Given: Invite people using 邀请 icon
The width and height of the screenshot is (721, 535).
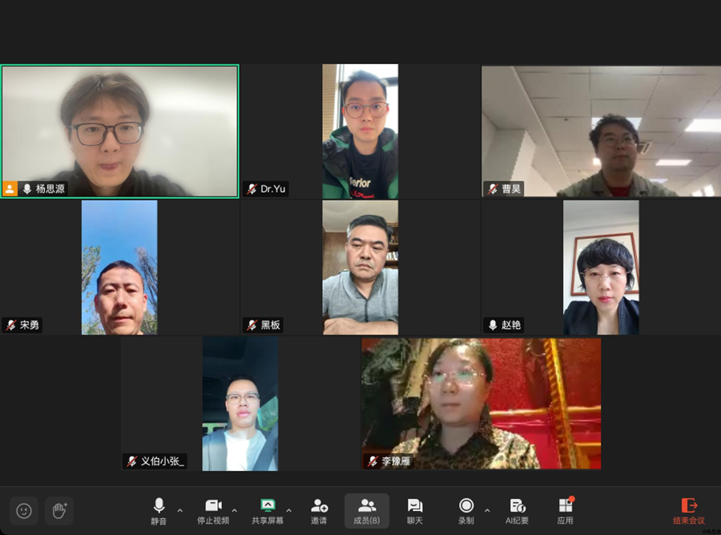Looking at the screenshot, I should [319, 511].
